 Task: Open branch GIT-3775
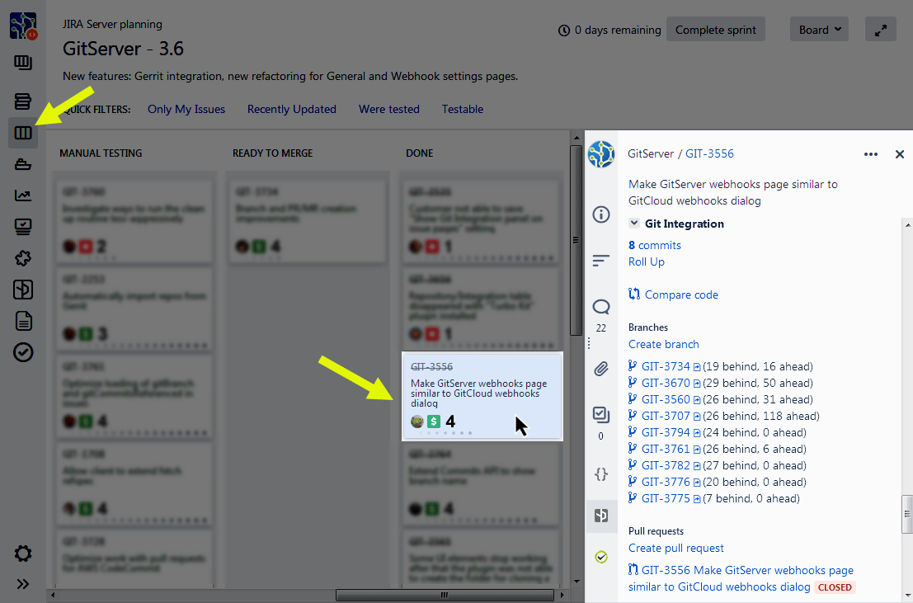666,499
